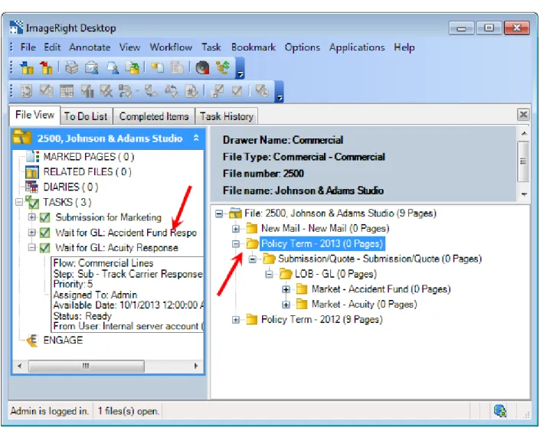Select Policy Term - 2012 (9 Pages) folder

322,320
